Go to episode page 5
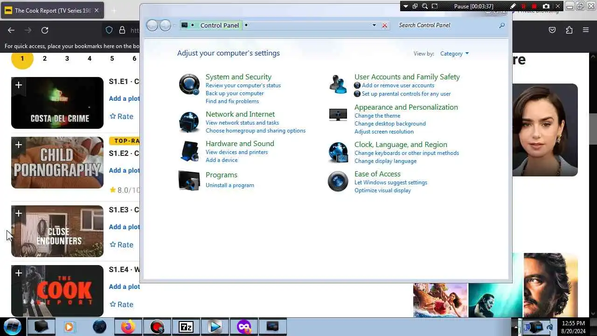This screenshot has width=597, height=336. (112, 58)
